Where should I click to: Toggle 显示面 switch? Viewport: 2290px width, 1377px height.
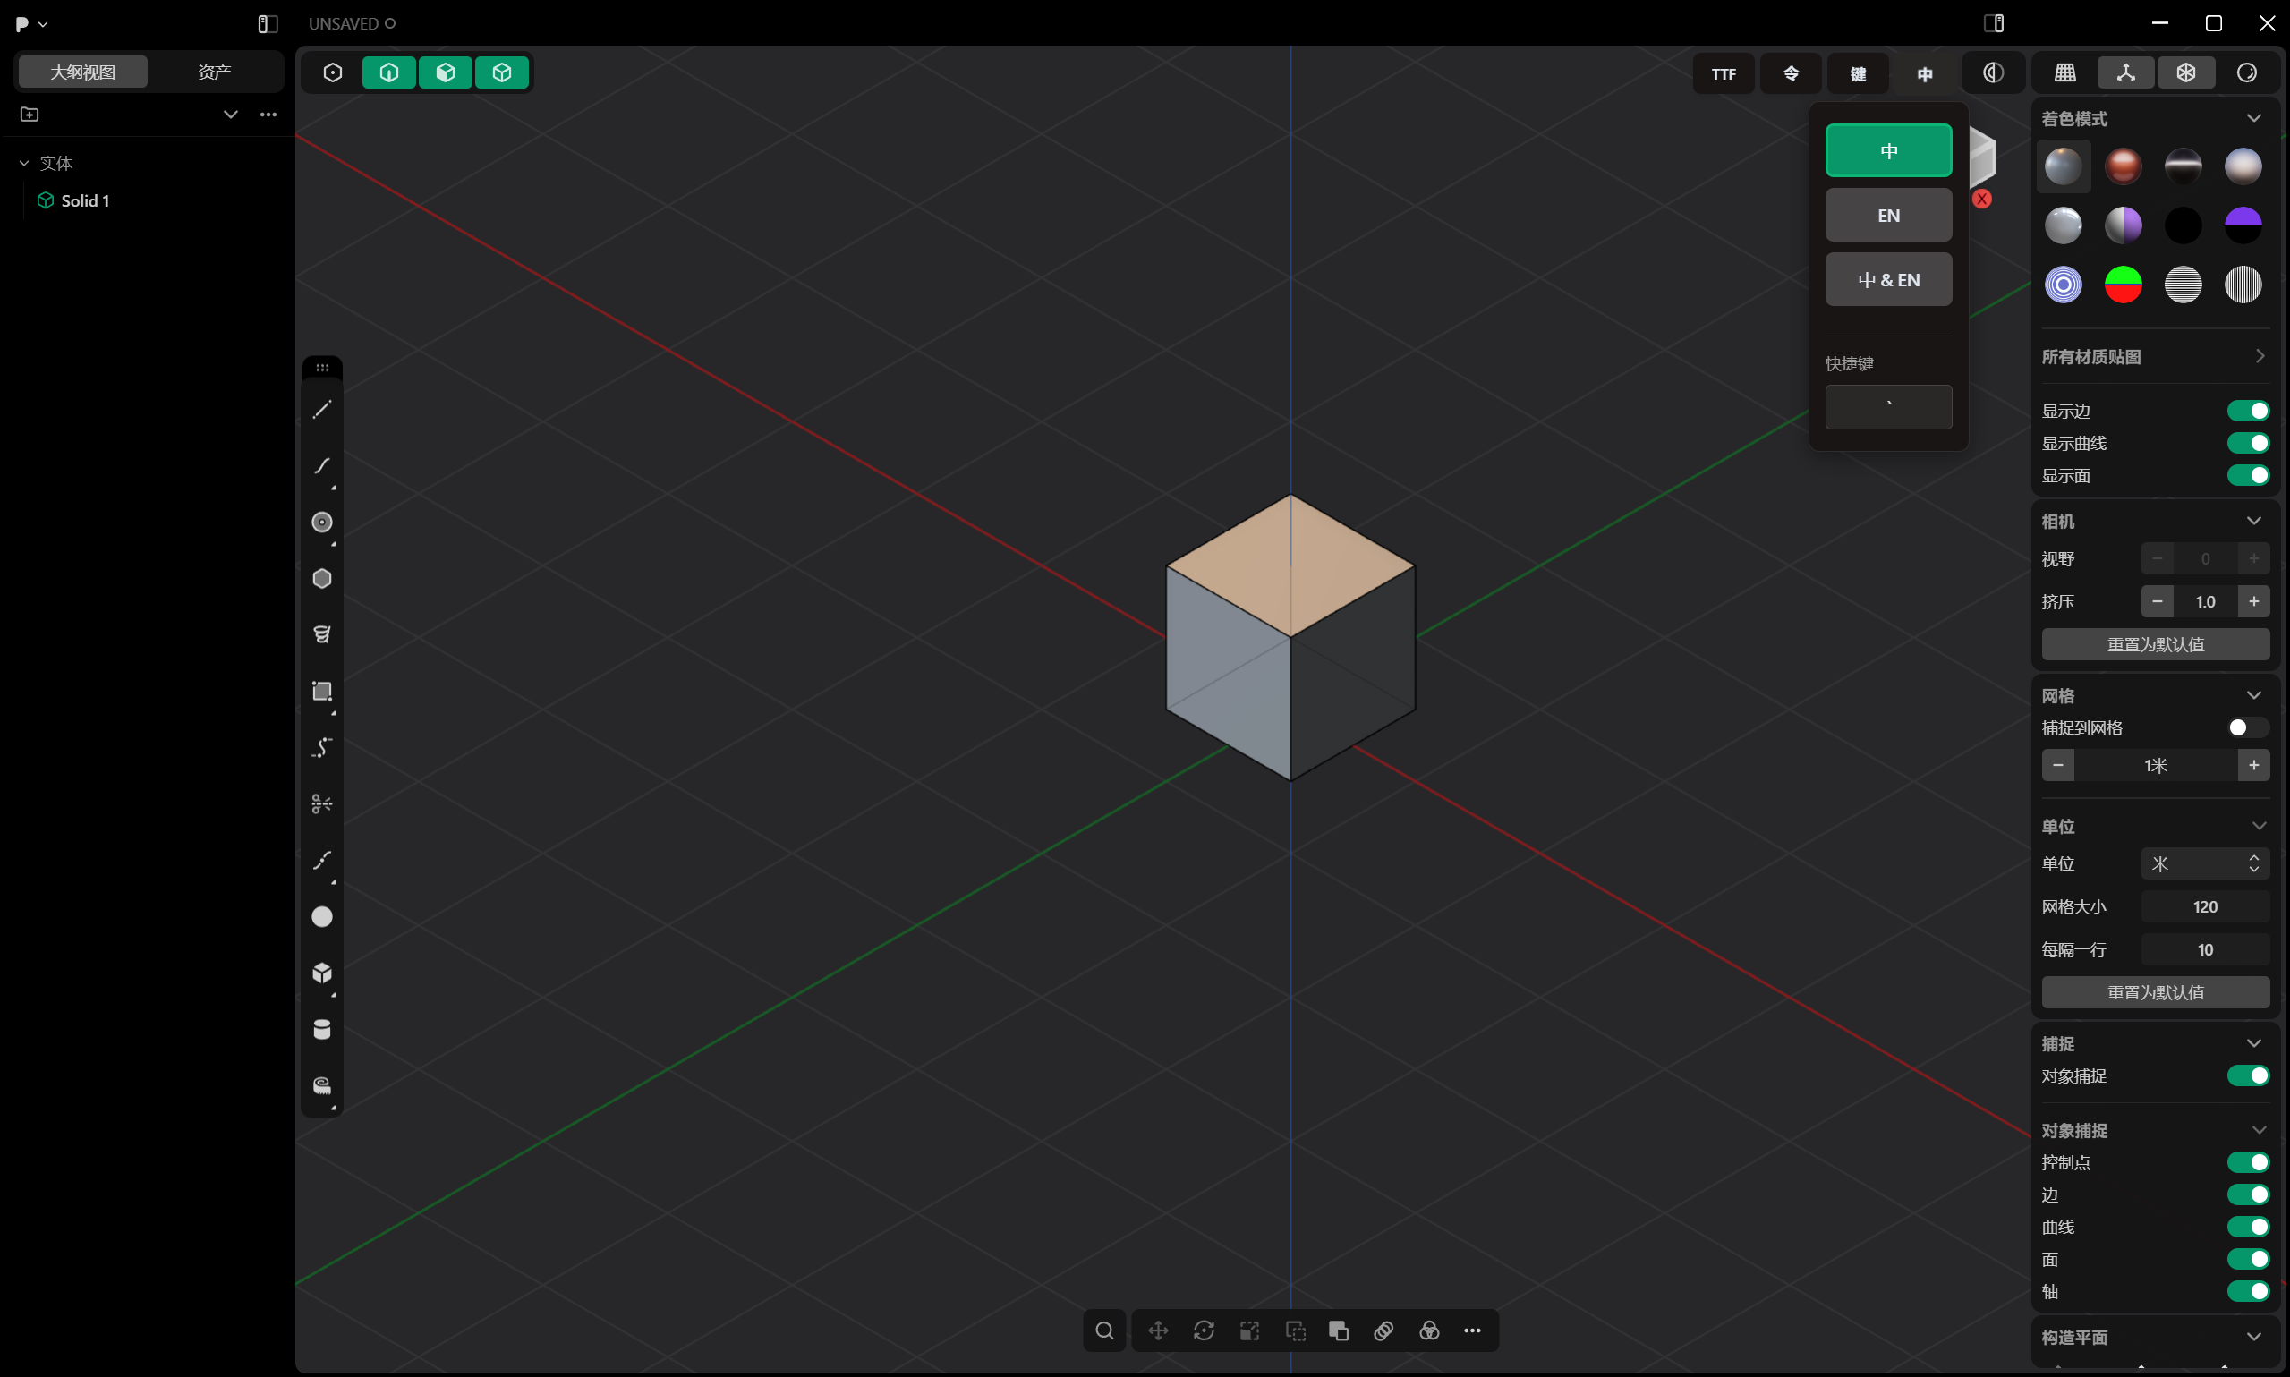point(2247,476)
